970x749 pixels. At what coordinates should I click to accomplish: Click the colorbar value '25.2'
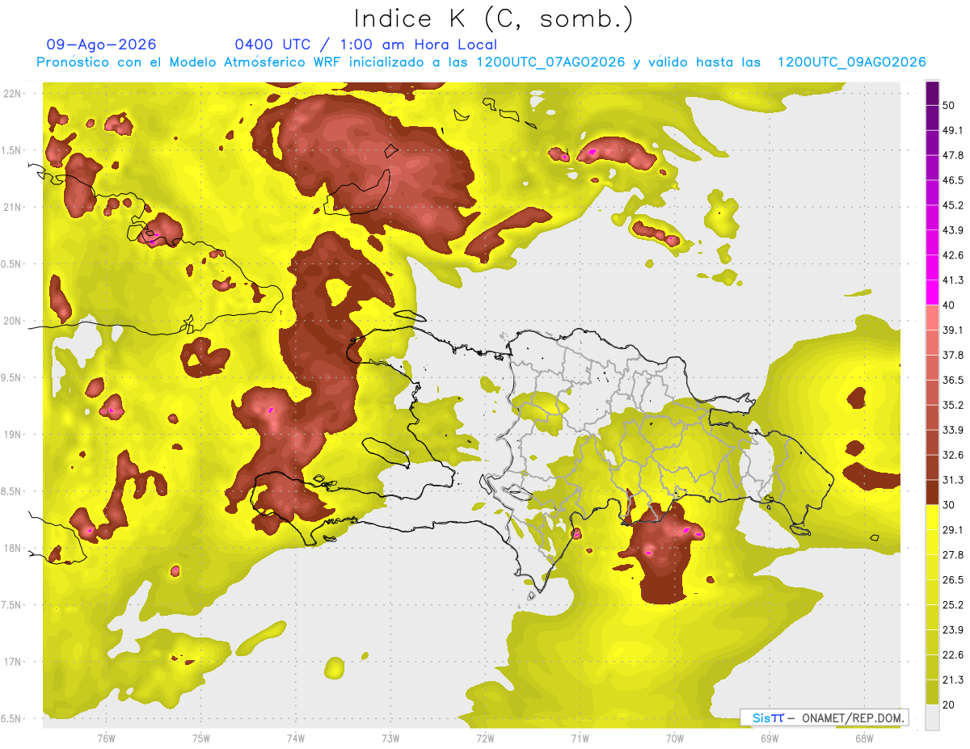pyautogui.click(x=953, y=605)
